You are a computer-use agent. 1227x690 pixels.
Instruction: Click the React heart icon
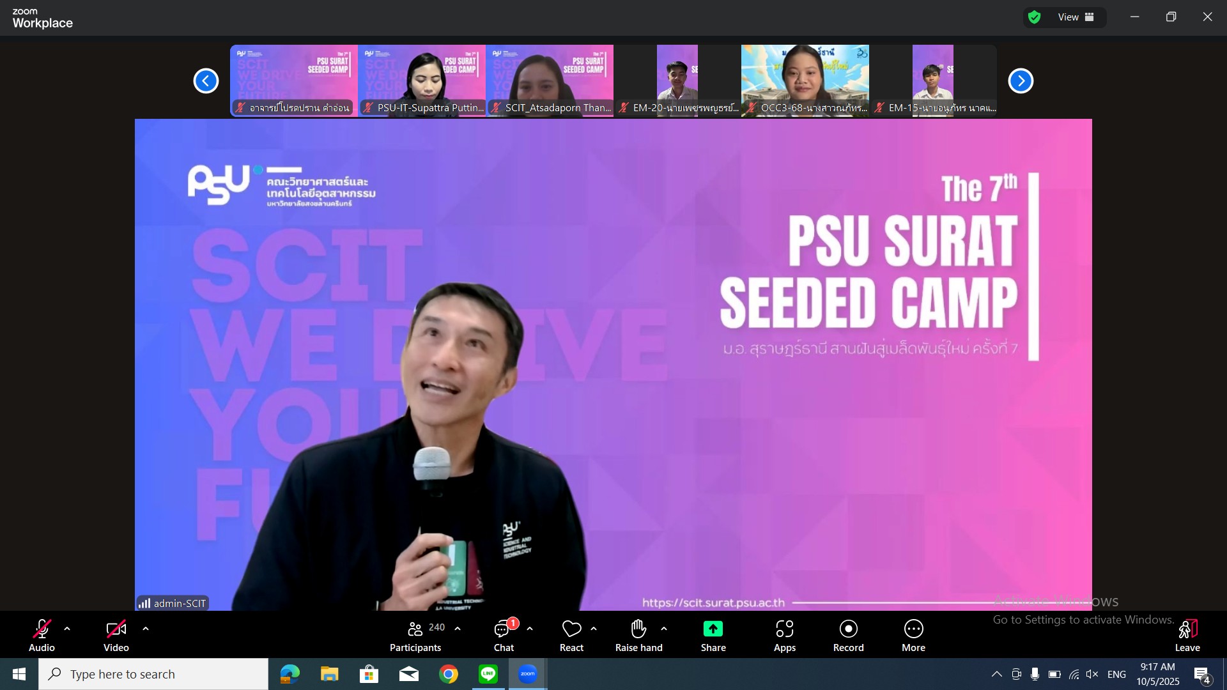pos(571,629)
